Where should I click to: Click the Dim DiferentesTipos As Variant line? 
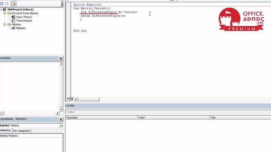(x=109, y=12)
